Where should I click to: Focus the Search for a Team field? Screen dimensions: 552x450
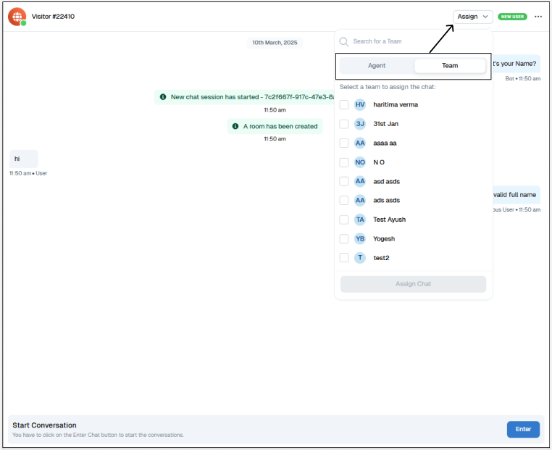(x=414, y=41)
